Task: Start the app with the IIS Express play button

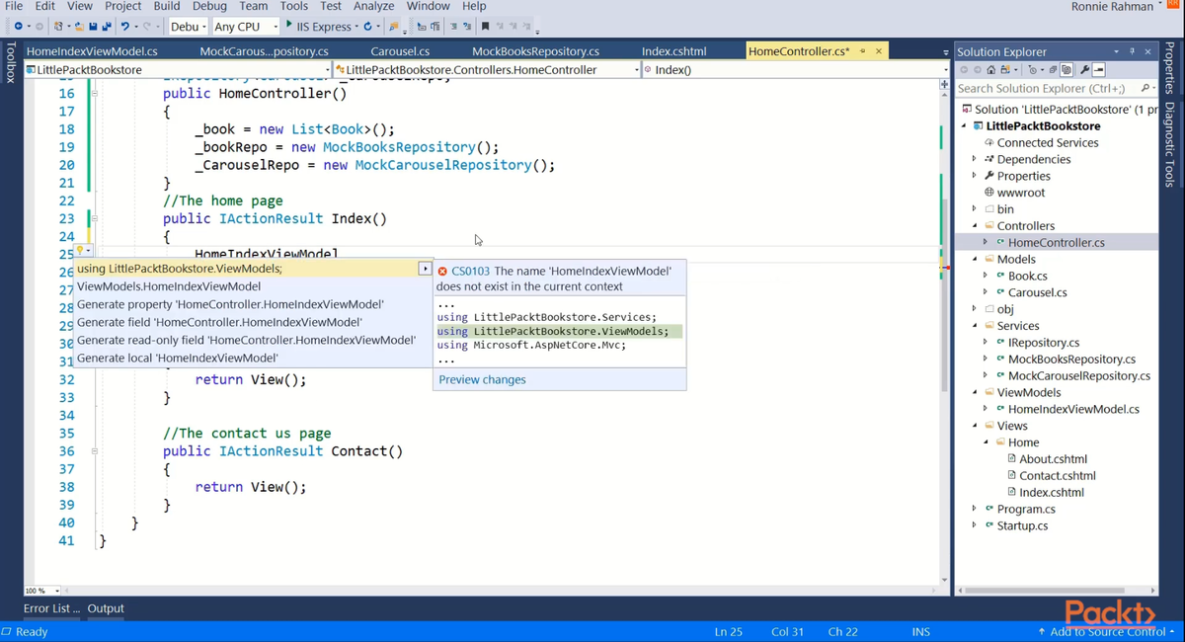Action: click(x=288, y=25)
